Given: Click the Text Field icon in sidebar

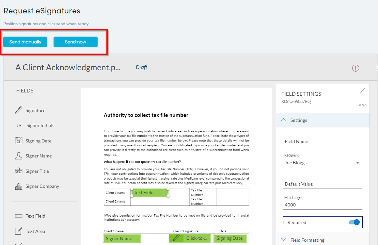Looking at the screenshot, I should click(x=19, y=216).
